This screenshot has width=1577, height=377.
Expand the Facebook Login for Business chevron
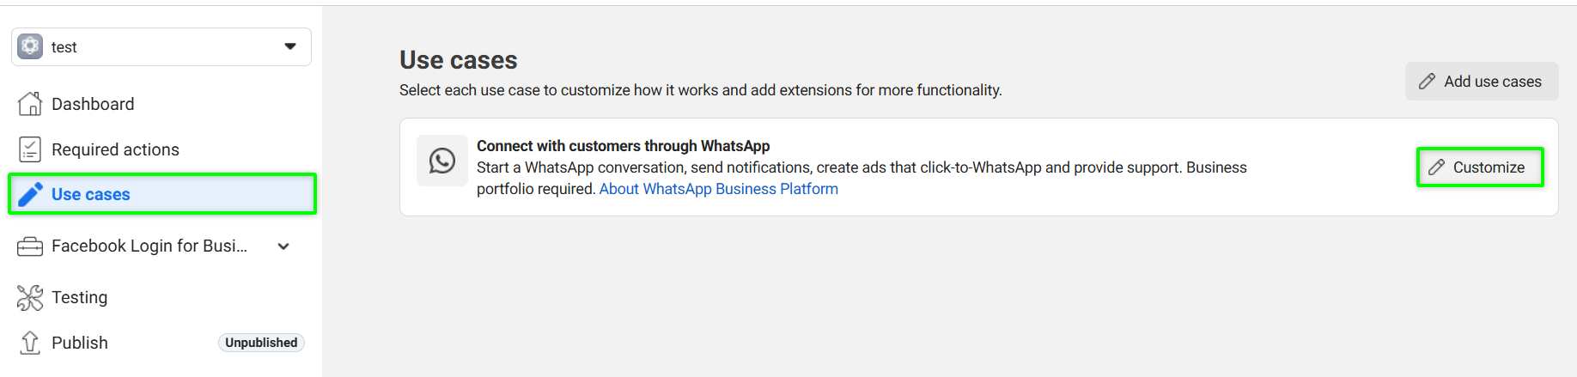283,246
